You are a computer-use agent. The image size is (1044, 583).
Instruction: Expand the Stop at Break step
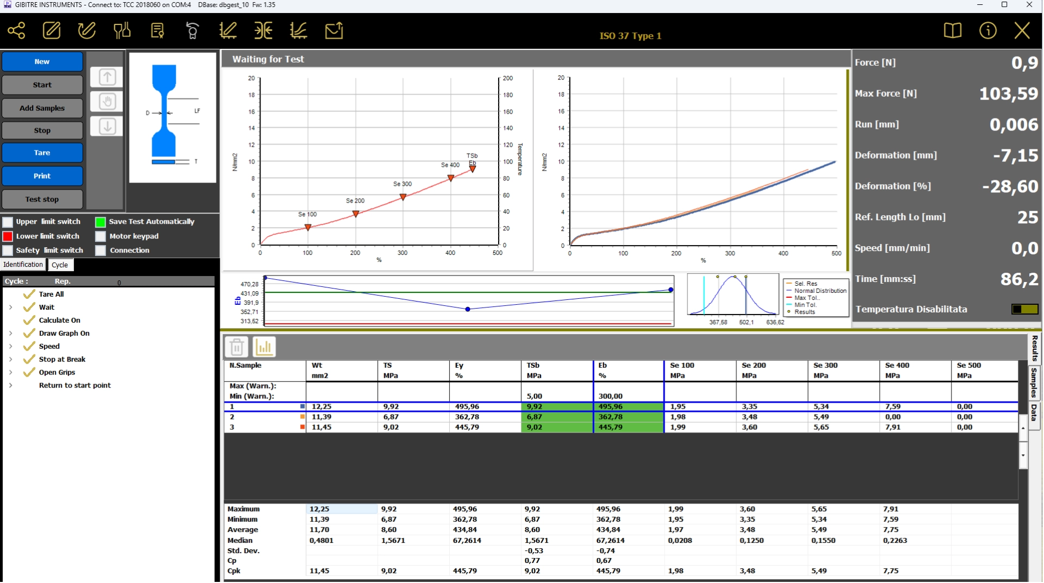10,360
